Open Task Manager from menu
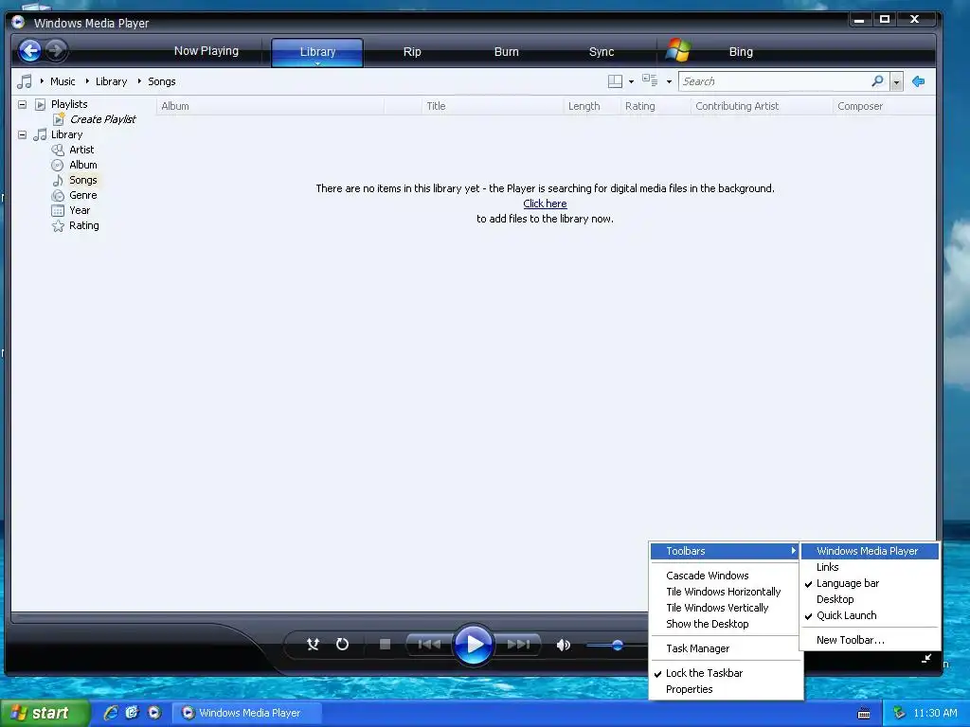The height and width of the screenshot is (727, 970). click(x=725, y=648)
